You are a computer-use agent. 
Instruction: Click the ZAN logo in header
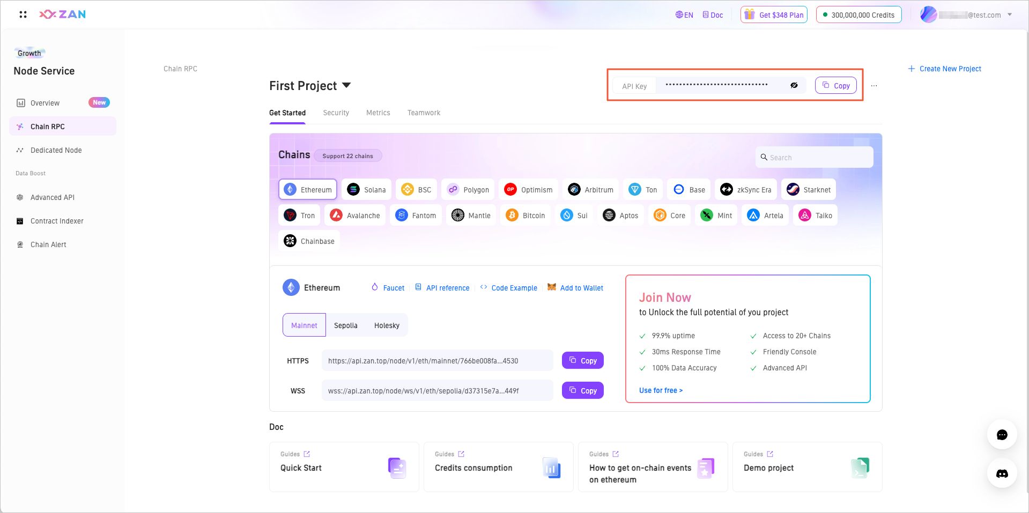pyautogui.click(x=63, y=14)
